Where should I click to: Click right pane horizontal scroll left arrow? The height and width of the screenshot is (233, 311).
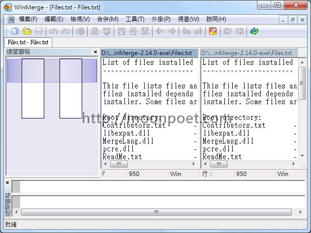click(205, 164)
